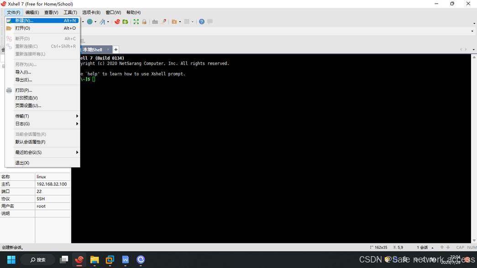Click the port value 22 cell
The height and width of the screenshot is (268, 477).
(x=52, y=191)
